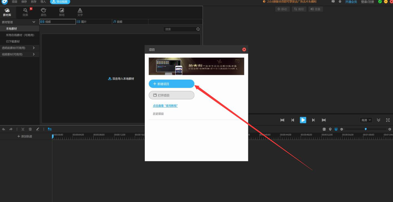Viewport: 393px width, 202px height.
Task: Open the 高清 quality dropdown
Action: coord(366,120)
